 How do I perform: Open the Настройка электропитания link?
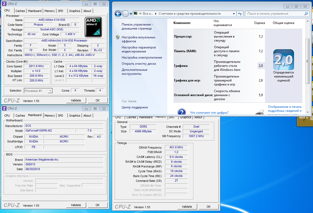142,58
